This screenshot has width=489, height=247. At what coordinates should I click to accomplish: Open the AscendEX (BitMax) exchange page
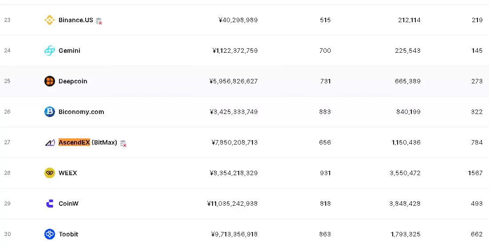(x=87, y=142)
